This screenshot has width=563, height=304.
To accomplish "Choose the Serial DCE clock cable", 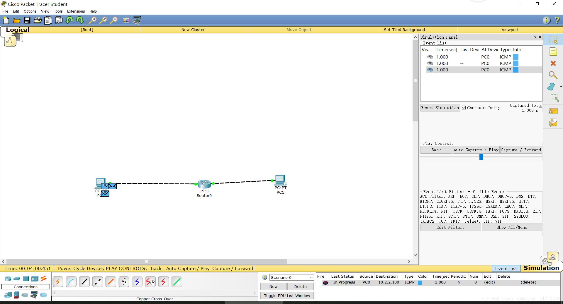I will [150, 282].
